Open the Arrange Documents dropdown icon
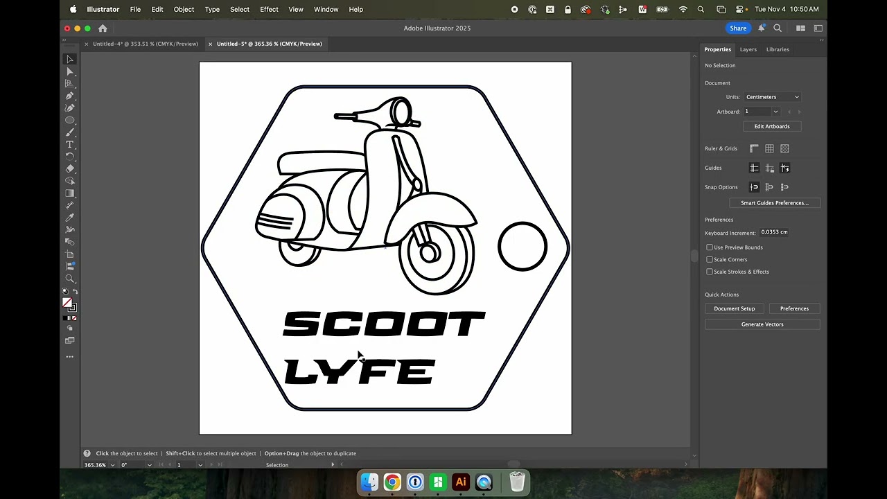Screen dimensions: 887x499 click(800, 28)
